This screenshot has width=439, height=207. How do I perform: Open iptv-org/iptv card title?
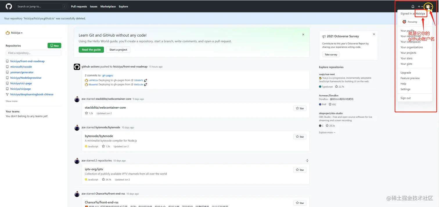pos(94,169)
